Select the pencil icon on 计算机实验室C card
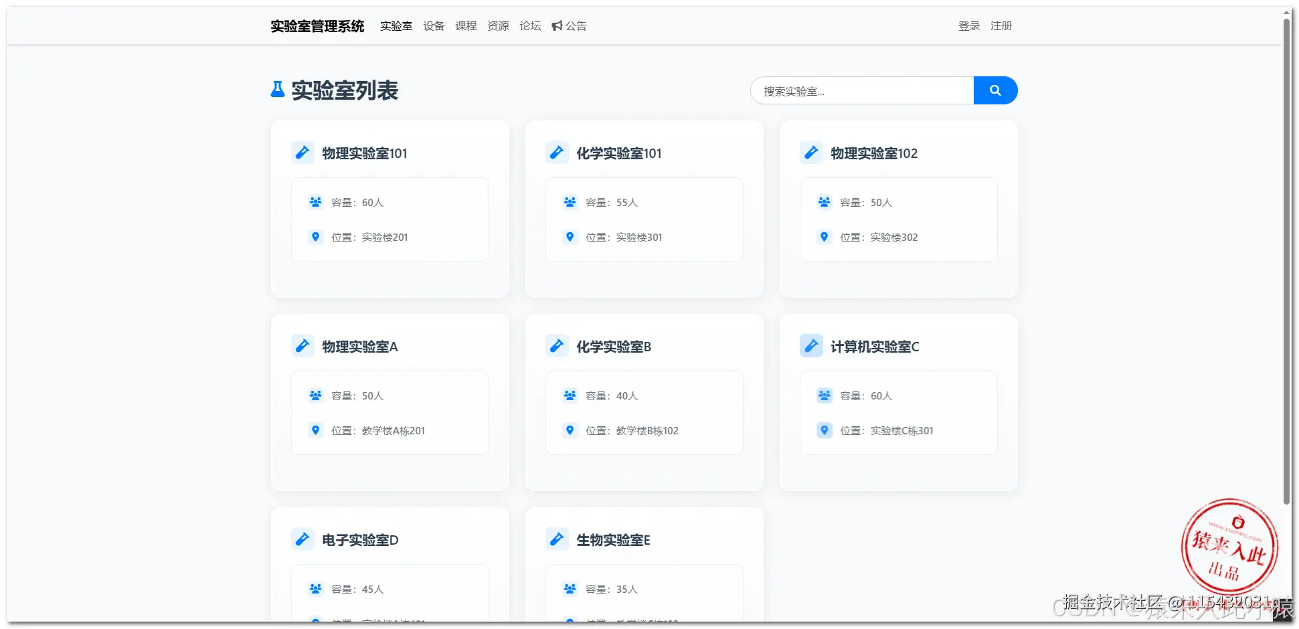The height and width of the screenshot is (629, 1299). pyautogui.click(x=811, y=346)
